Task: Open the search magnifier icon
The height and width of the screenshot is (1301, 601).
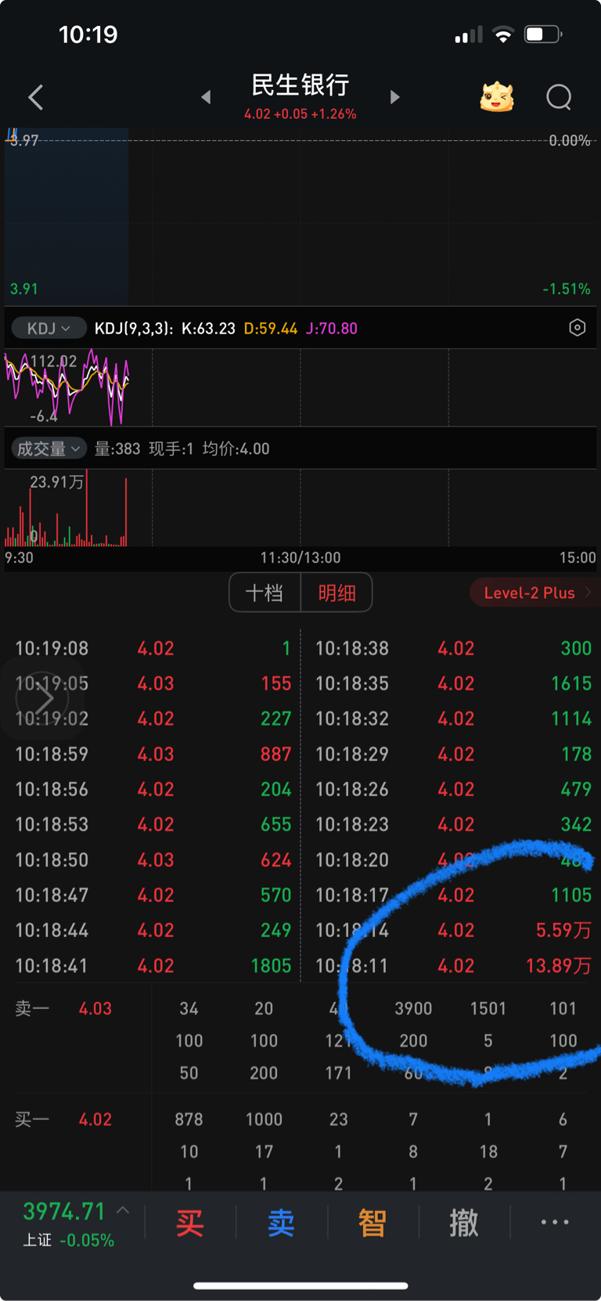Action: [559, 97]
